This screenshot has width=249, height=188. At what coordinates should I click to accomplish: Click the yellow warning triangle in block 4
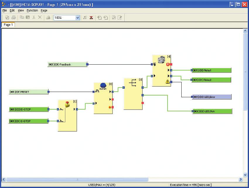167,82
